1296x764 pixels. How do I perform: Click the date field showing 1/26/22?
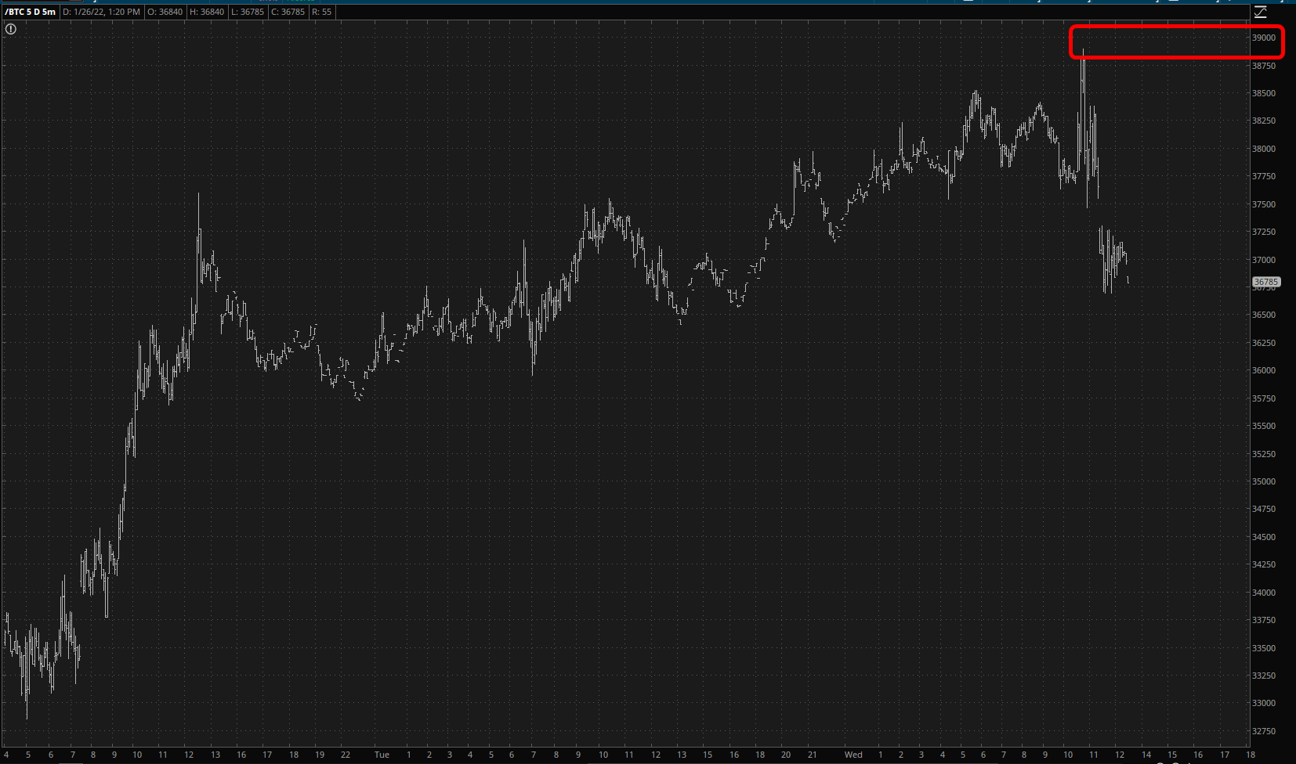pyautogui.click(x=101, y=12)
